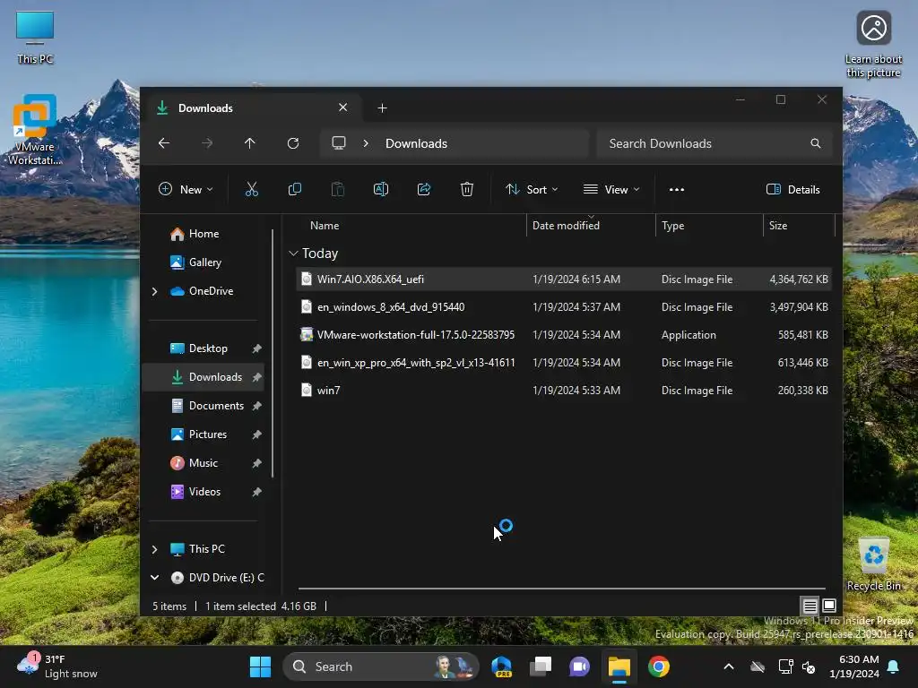This screenshot has height=688, width=918.
Task: Collapse the DVD Drive (E:) node
Action: 154,578
